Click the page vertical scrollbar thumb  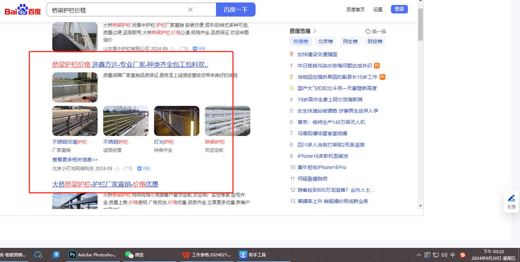point(420,25)
